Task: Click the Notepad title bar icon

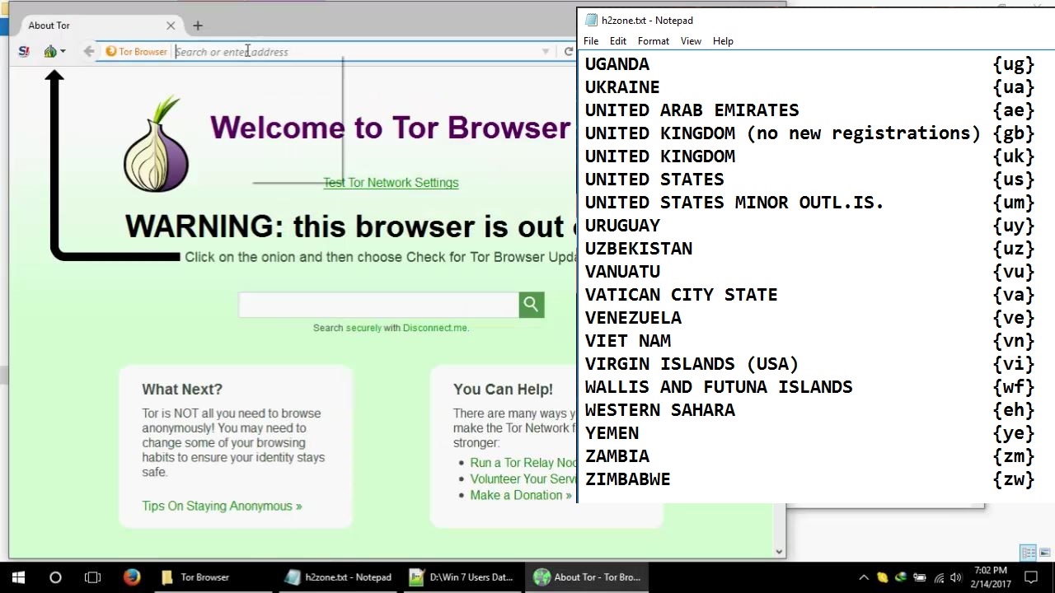Action: coord(590,21)
